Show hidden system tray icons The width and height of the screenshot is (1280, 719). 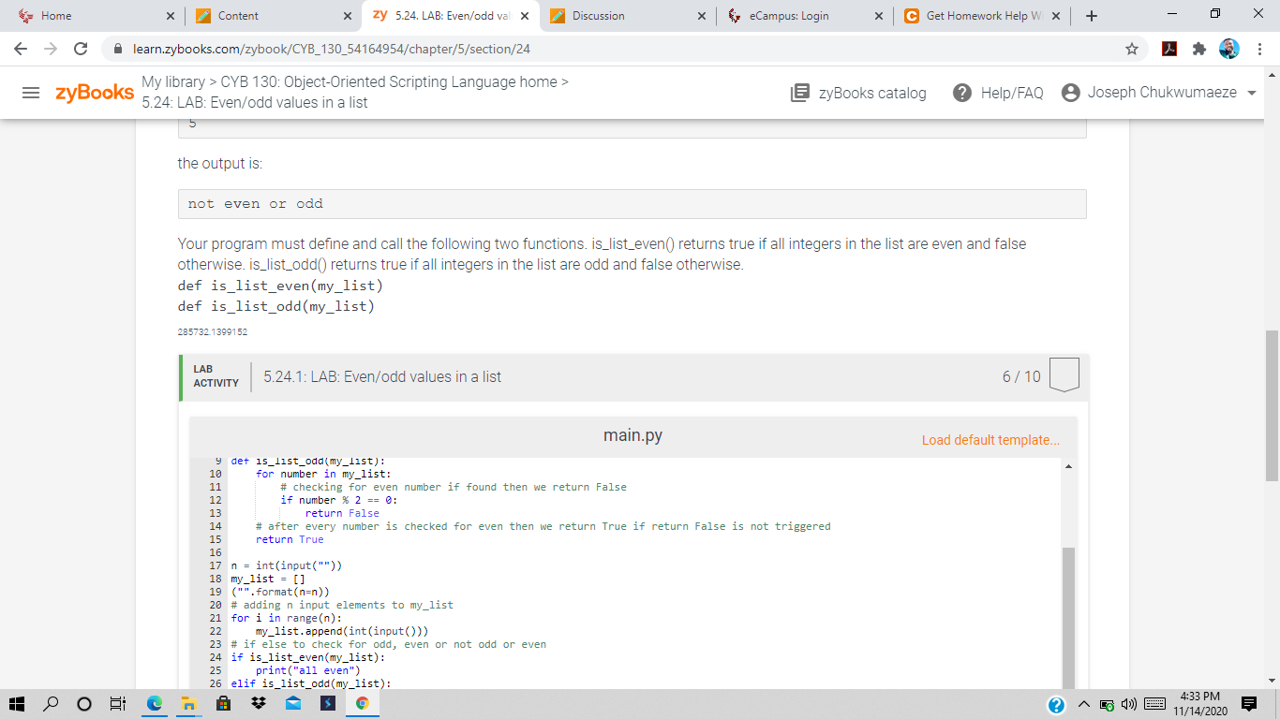1083,704
